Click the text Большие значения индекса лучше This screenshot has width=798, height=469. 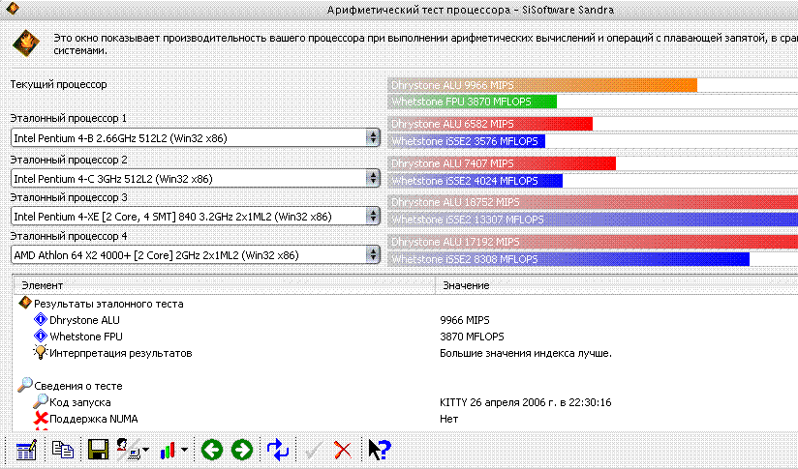pos(526,353)
